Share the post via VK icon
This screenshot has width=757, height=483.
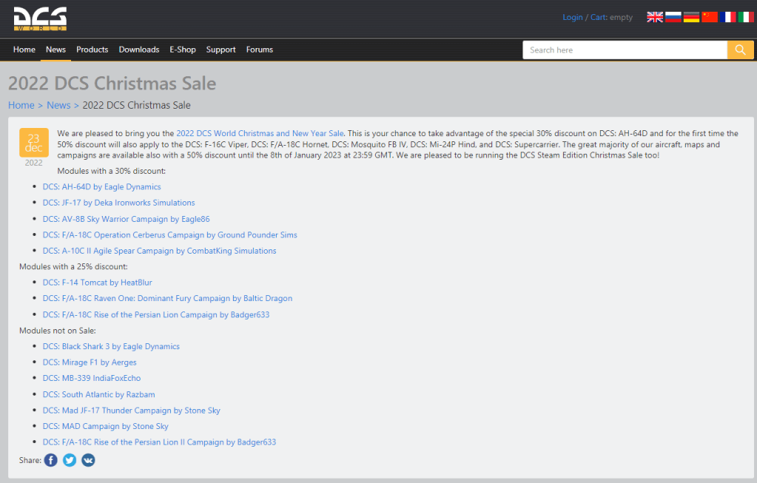(88, 460)
